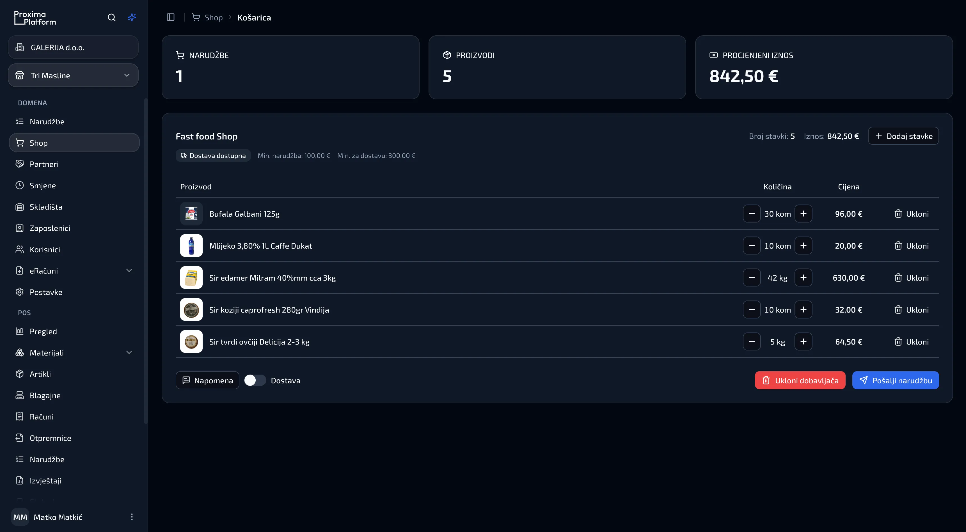Screen dimensions: 966x532
Task: Open the Napomena note button
Action: (207, 380)
